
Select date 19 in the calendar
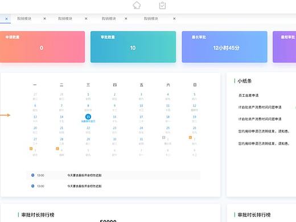(x=195, y=117)
